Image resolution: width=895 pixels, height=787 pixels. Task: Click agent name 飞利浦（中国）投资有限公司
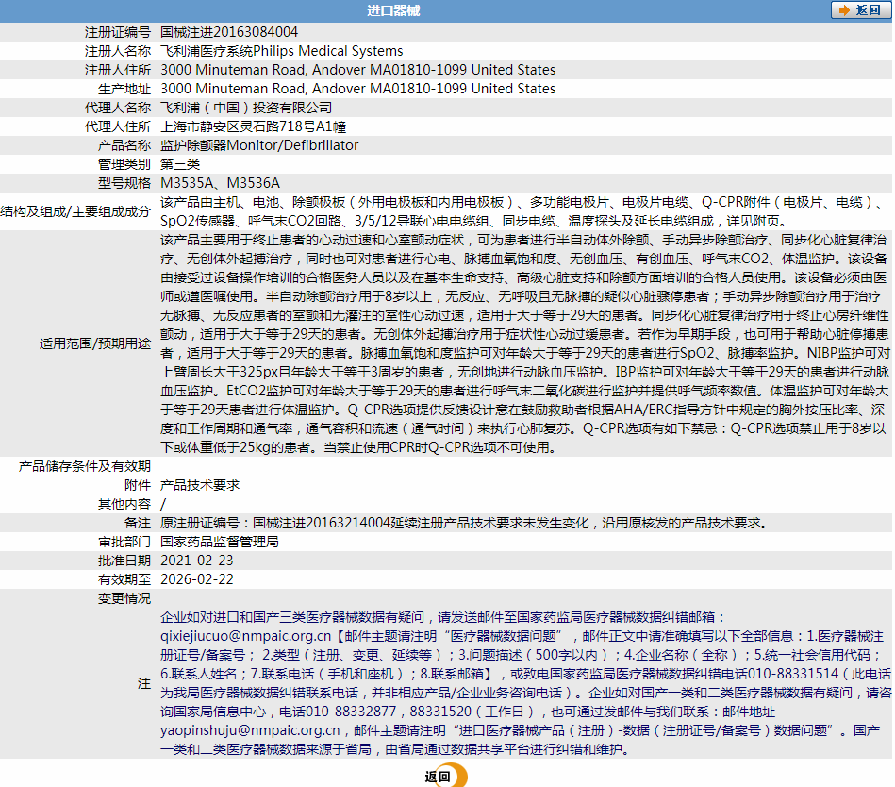click(246, 108)
